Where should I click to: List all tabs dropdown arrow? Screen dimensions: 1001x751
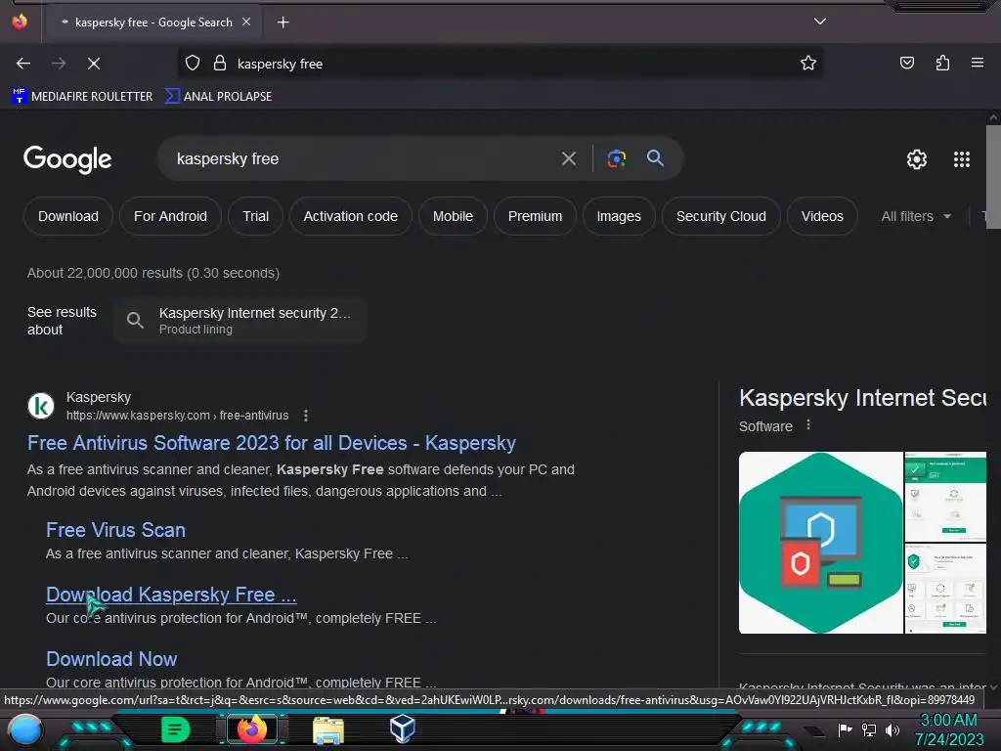[820, 22]
